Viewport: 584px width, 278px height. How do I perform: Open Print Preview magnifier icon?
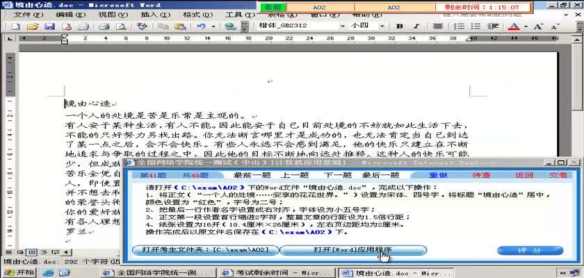tap(121, 26)
